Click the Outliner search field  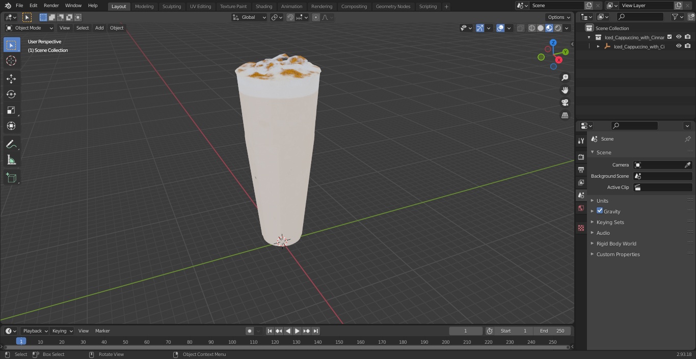tap(639, 17)
